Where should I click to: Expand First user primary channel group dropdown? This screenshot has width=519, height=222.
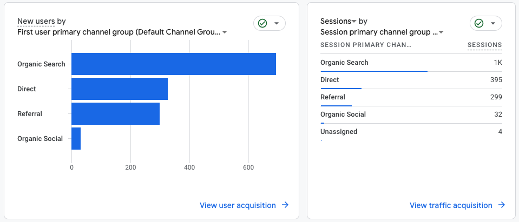point(225,32)
